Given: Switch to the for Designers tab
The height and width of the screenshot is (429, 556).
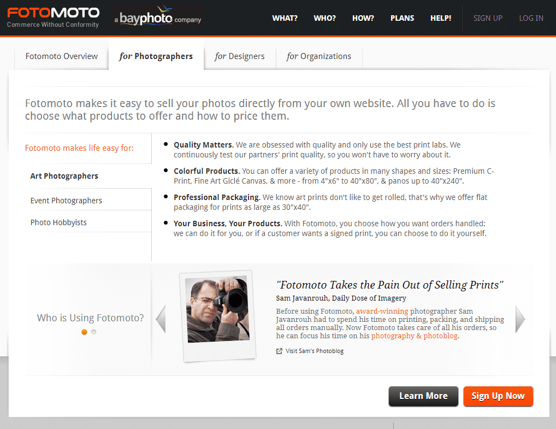Looking at the screenshot, I should pyautogui.click(x=240, y=56).
